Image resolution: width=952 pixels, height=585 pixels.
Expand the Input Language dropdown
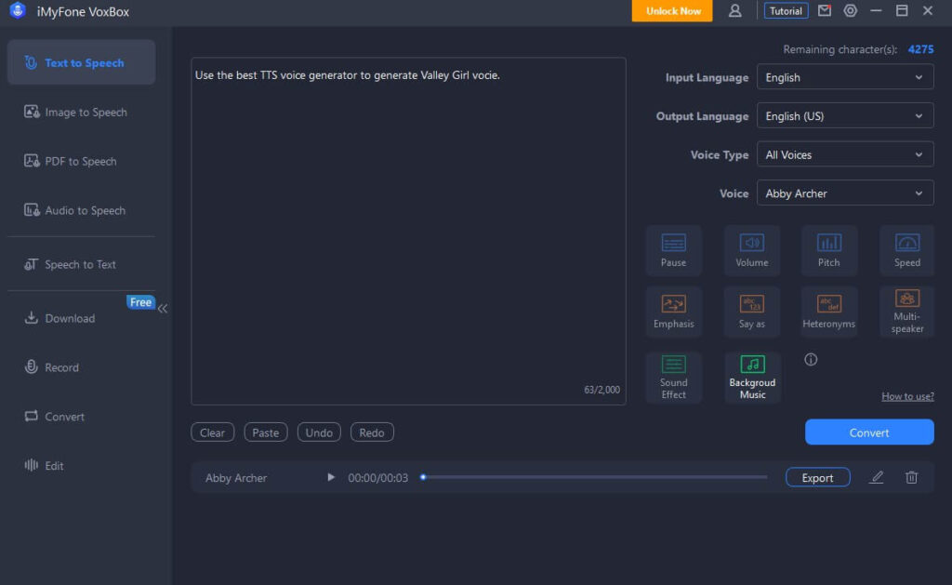click(x=844, y=77)
